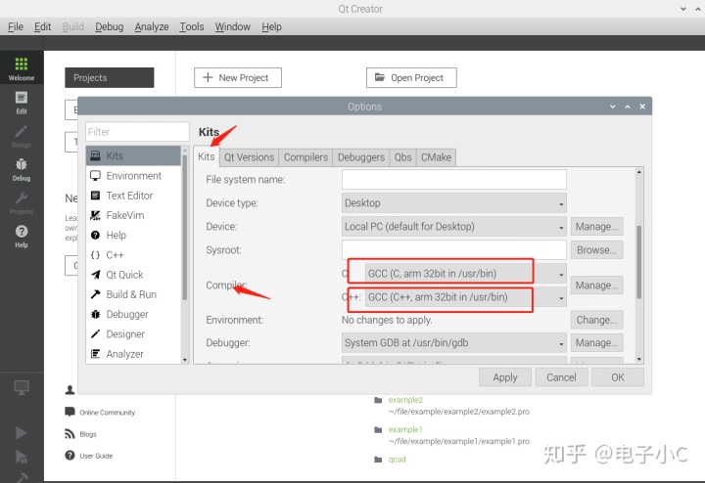Open the Edit menu

click(42, 27)
